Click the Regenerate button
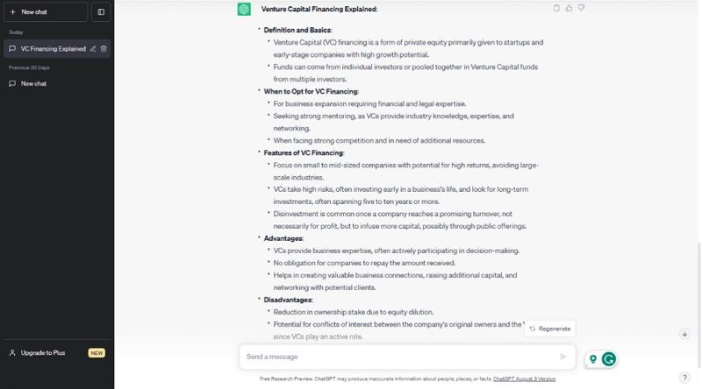The height and width of the screenshot is (389, 702). click(550, 329)
